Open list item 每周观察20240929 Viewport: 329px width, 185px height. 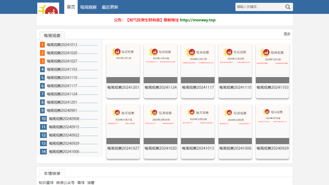click(64, 143)
